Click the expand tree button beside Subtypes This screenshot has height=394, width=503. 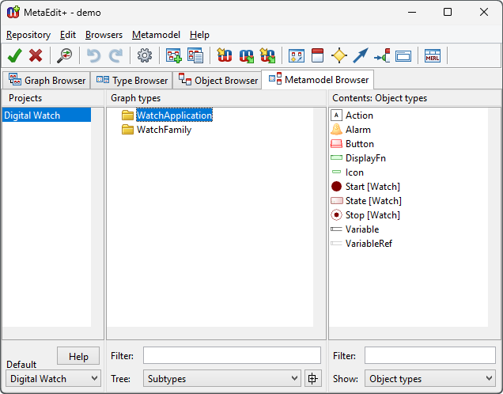(x=312, y=379)
